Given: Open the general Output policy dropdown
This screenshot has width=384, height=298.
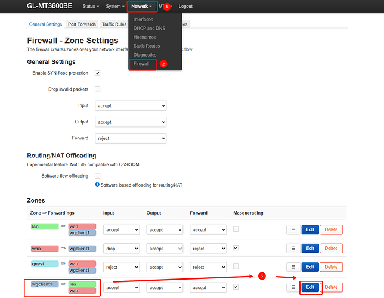Looking at the screenshot, I should [131, 122].
